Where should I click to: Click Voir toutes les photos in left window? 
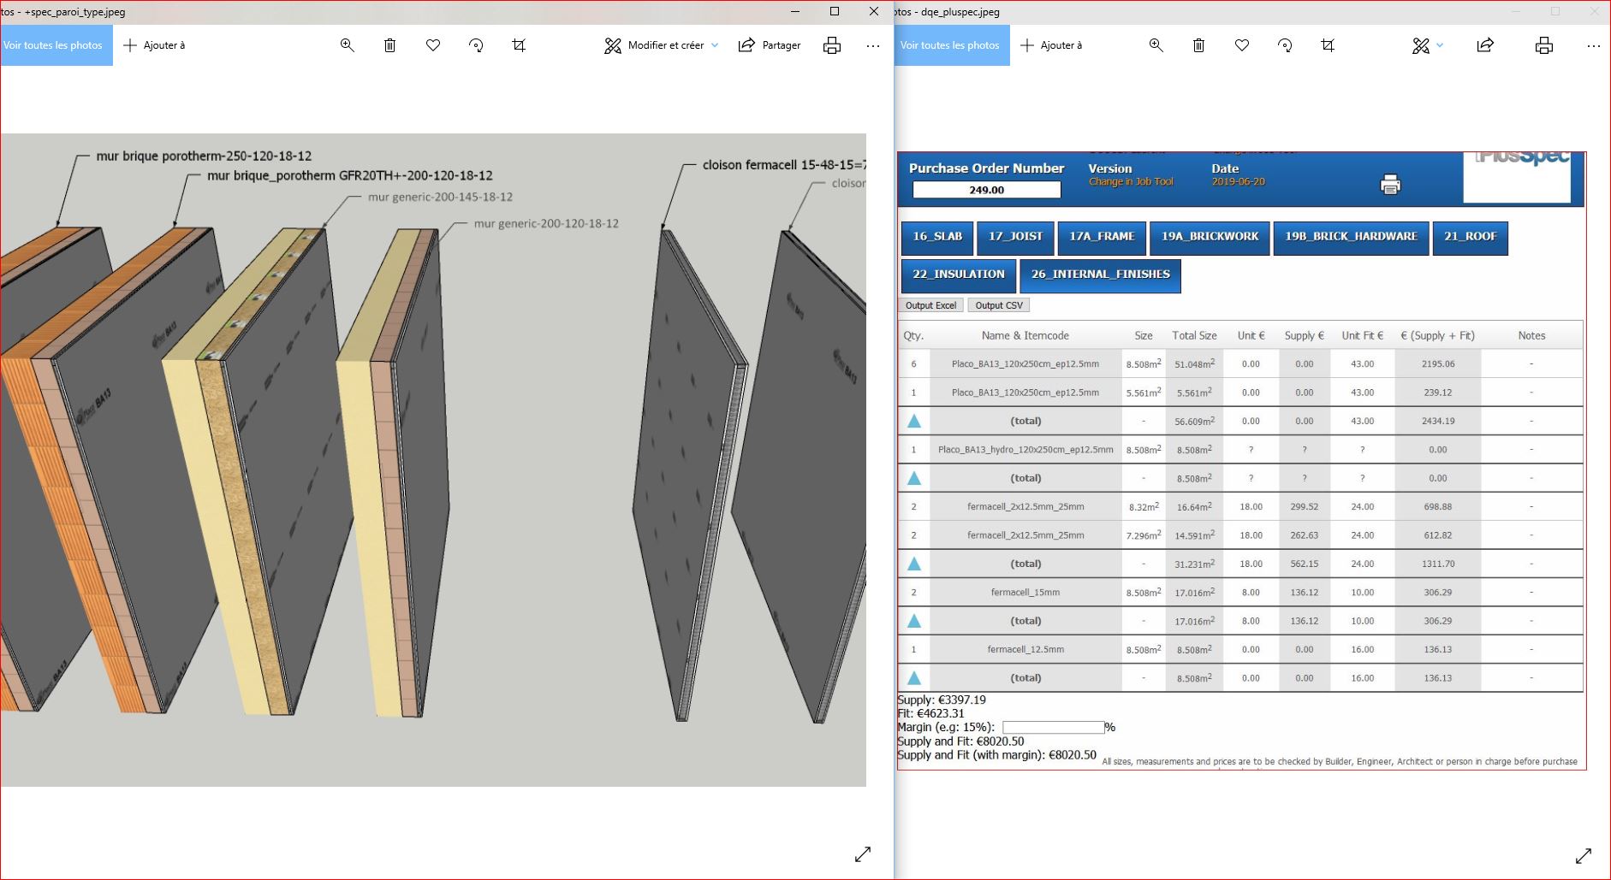(x=53, y=45)
